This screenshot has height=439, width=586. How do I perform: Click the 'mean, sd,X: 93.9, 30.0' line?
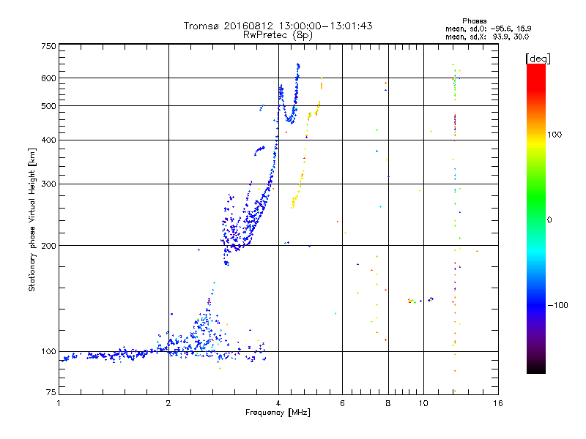[x=487, y=37]
